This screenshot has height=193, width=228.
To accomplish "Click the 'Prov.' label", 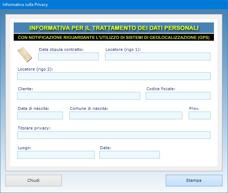I will (194, 108).
